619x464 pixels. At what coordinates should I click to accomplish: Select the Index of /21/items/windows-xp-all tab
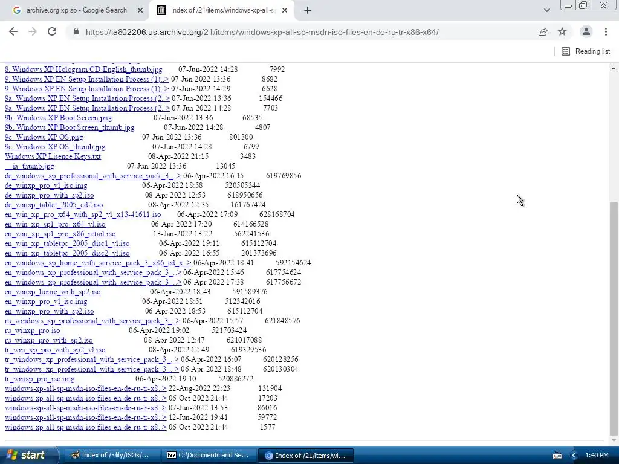pos(223,10)
